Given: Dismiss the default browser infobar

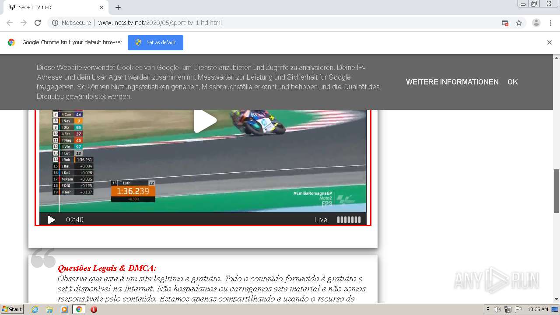Looking at the screenshot, I should click(x=549, y=42).
